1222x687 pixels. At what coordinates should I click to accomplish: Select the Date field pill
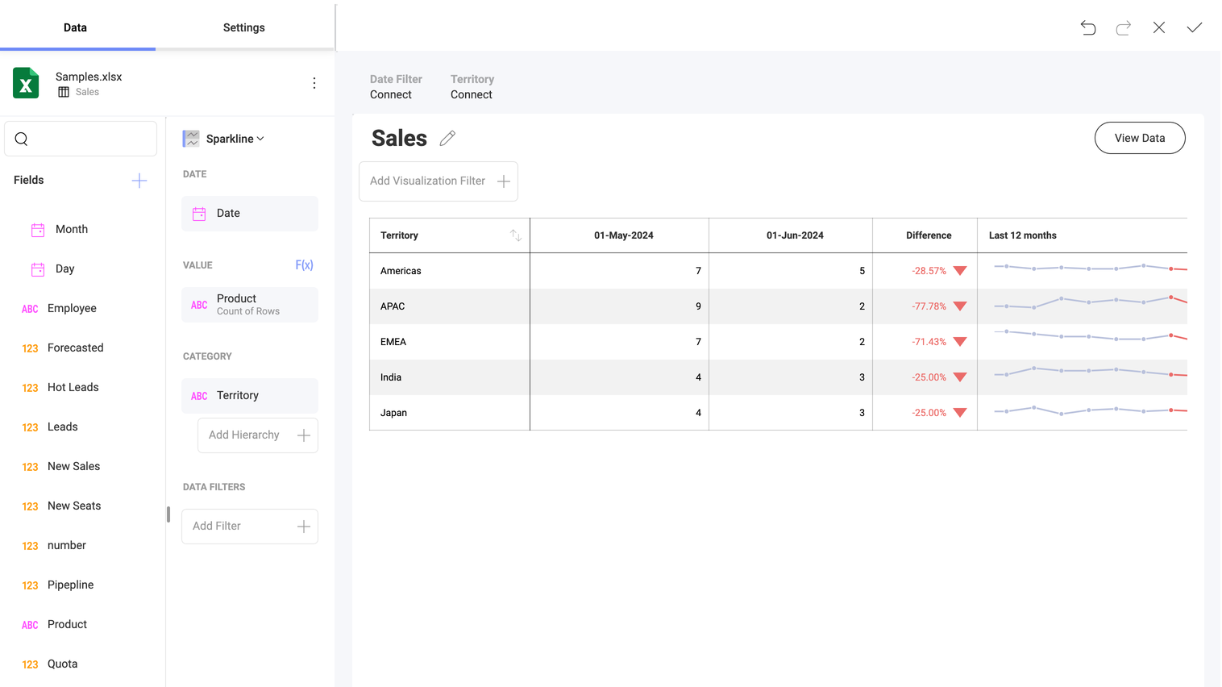tap(250, 214)
